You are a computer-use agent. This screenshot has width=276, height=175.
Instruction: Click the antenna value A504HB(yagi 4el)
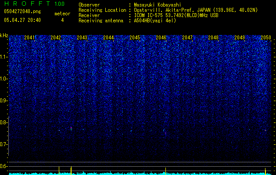(x=155, y=21)
